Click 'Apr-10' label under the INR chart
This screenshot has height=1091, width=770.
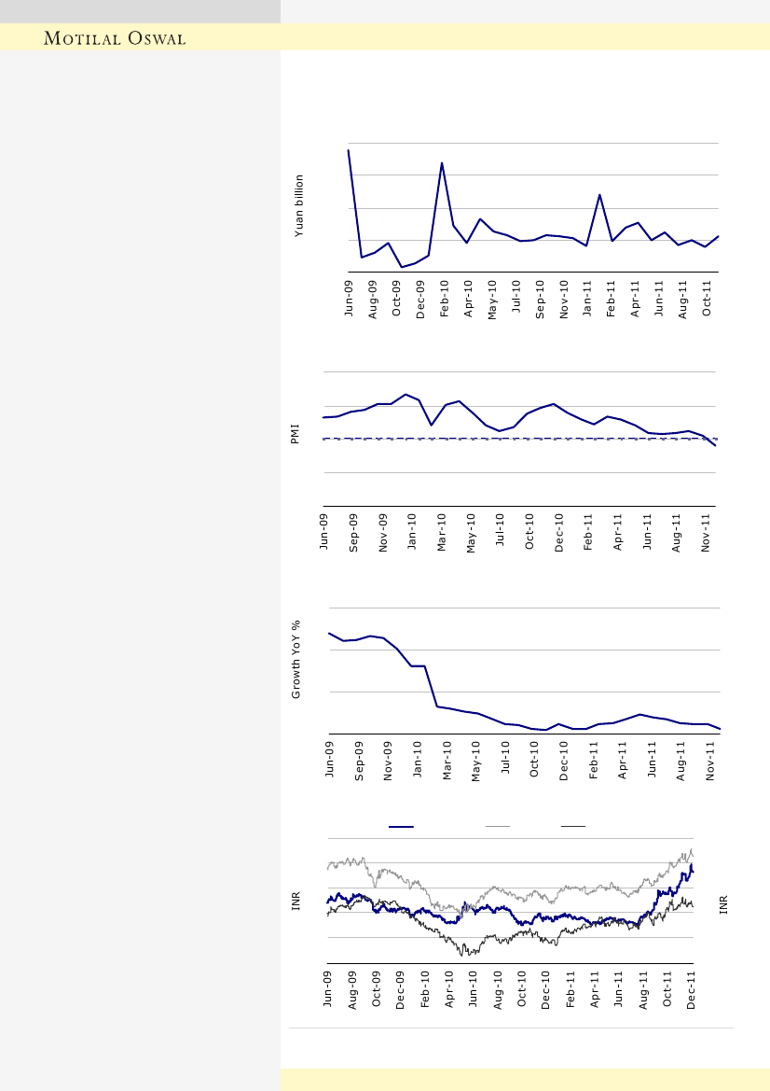coord(449,989)
